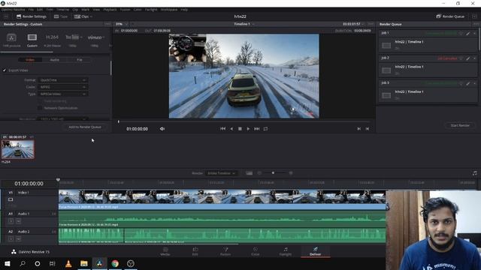Toggle the Tape panel button

pyautogui.click(x=60, y=16)
